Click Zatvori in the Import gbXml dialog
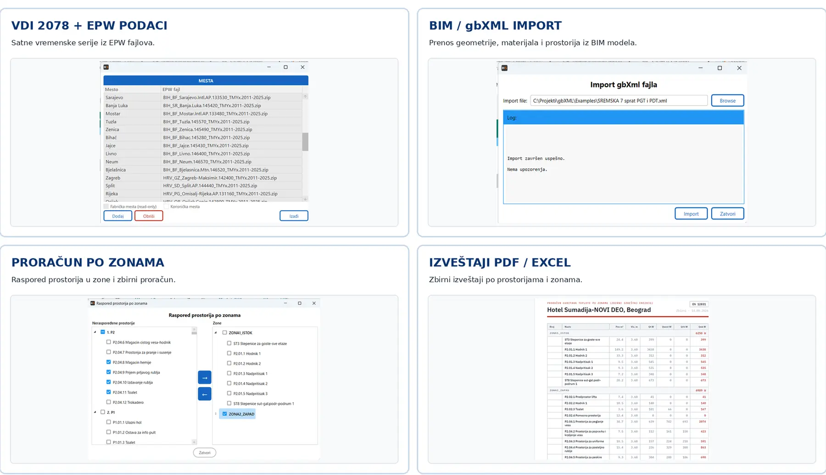The width and height of the screenshot is (826, 475). tap(727, 213)
